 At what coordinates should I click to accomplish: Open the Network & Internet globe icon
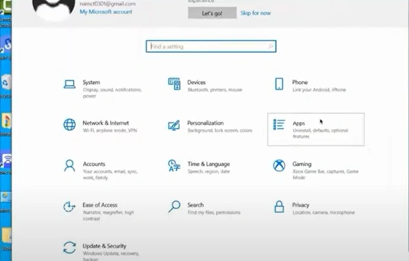(70, 125)
